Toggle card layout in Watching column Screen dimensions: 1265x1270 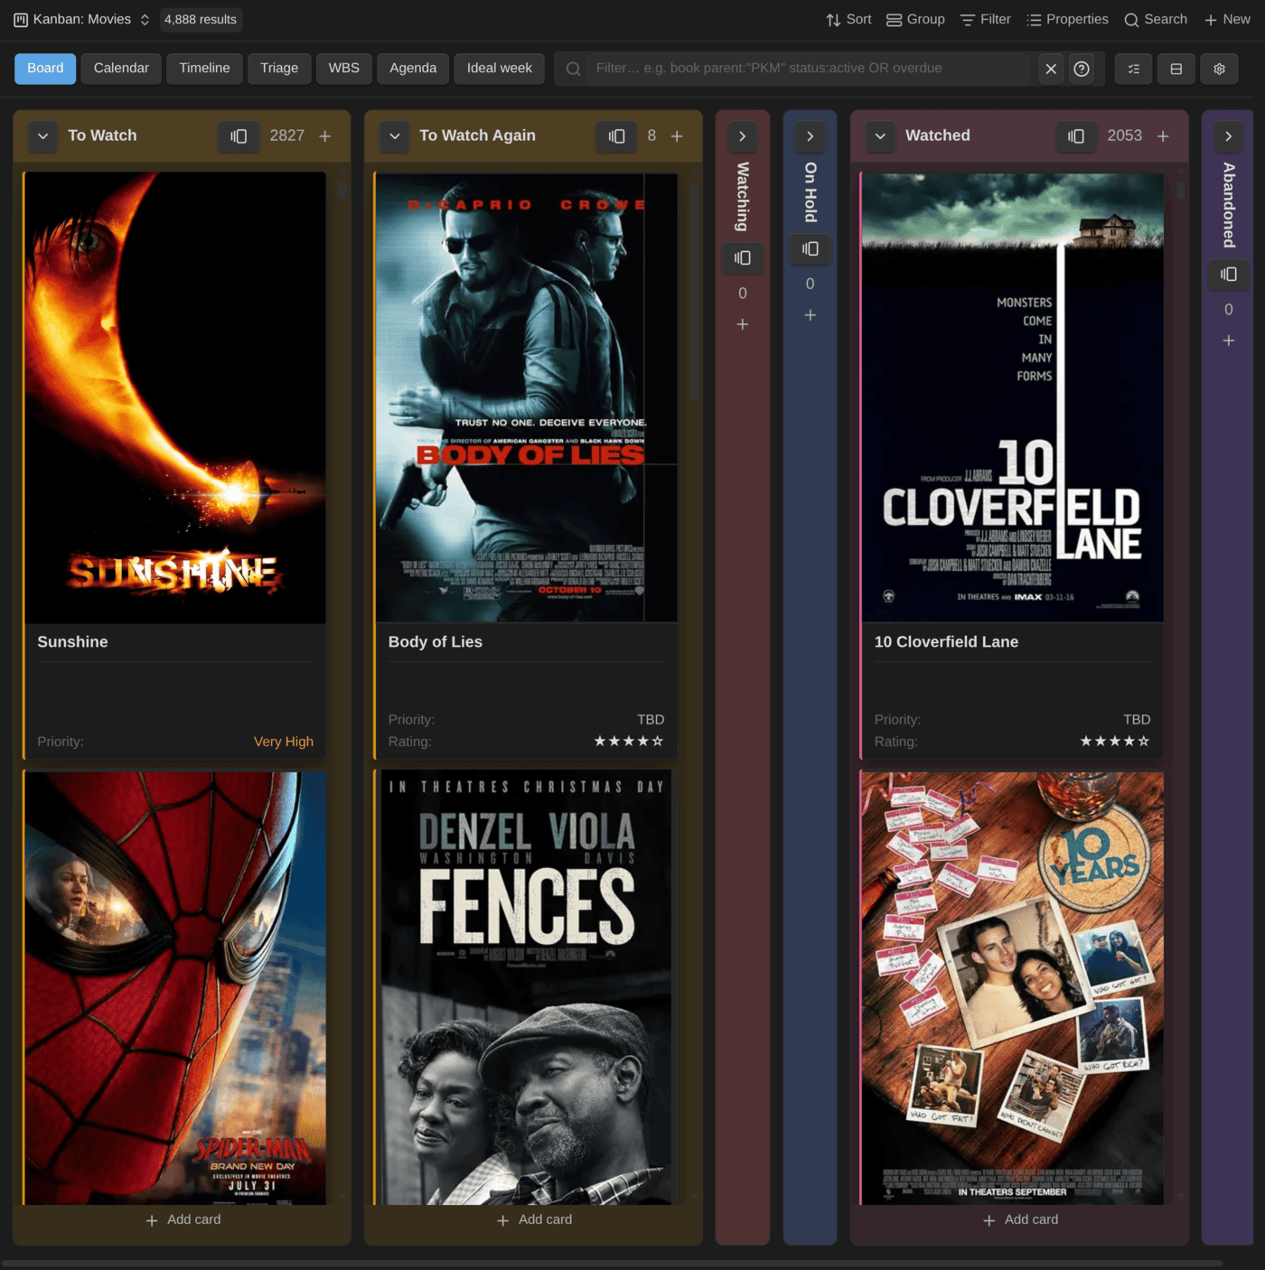[742, 257]
